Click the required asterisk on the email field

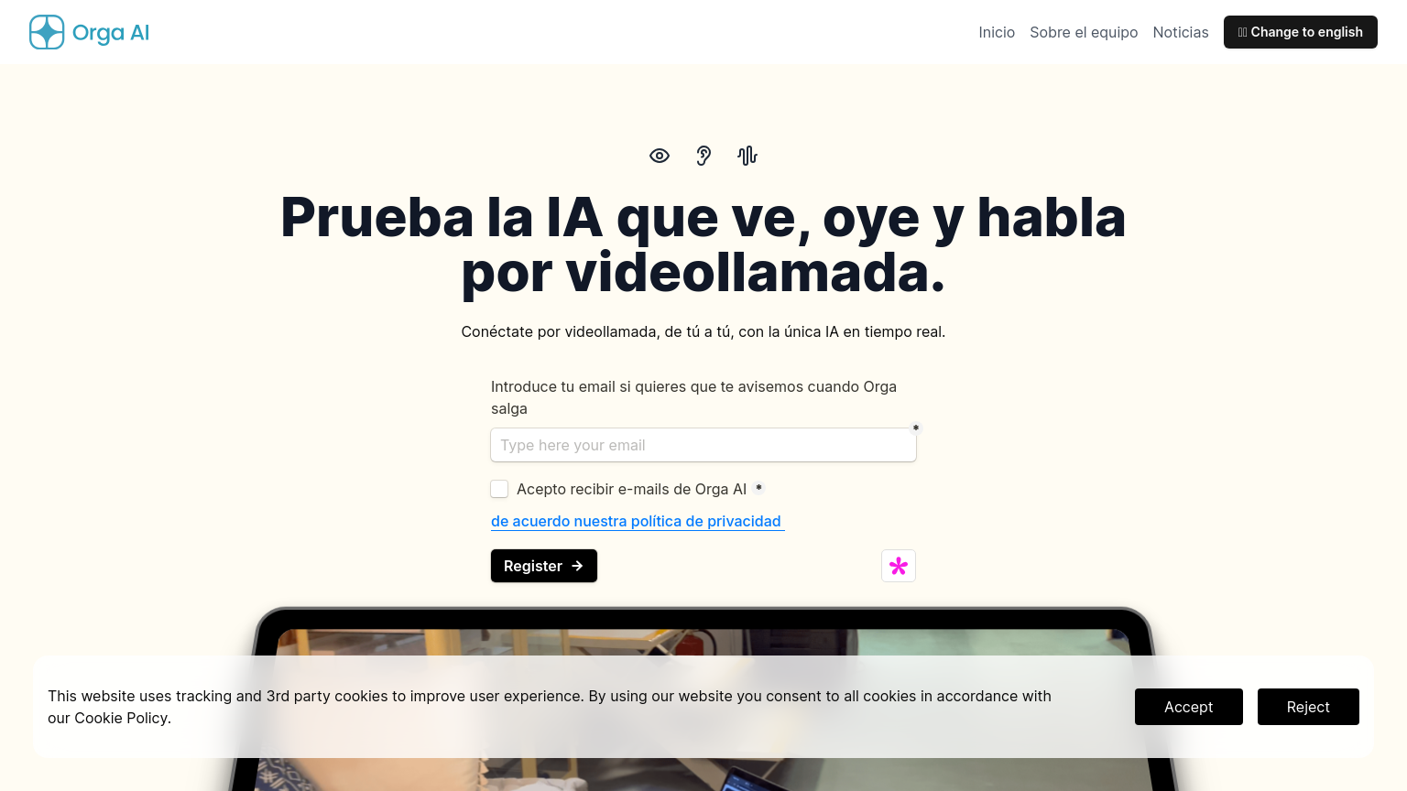click(915, 428)
